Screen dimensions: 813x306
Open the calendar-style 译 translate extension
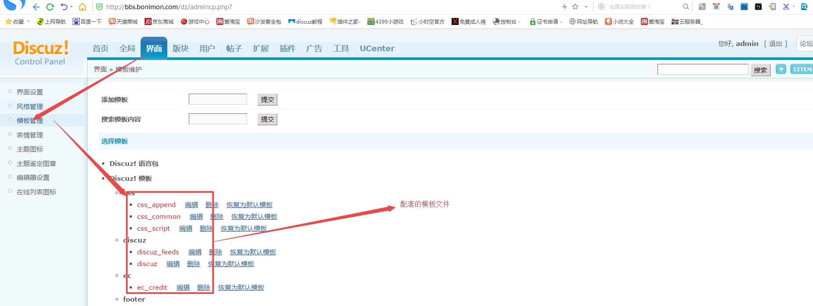[716, 7]
